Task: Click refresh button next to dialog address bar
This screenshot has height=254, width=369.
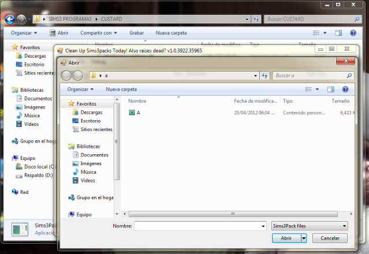Action: tap(264, 76)
